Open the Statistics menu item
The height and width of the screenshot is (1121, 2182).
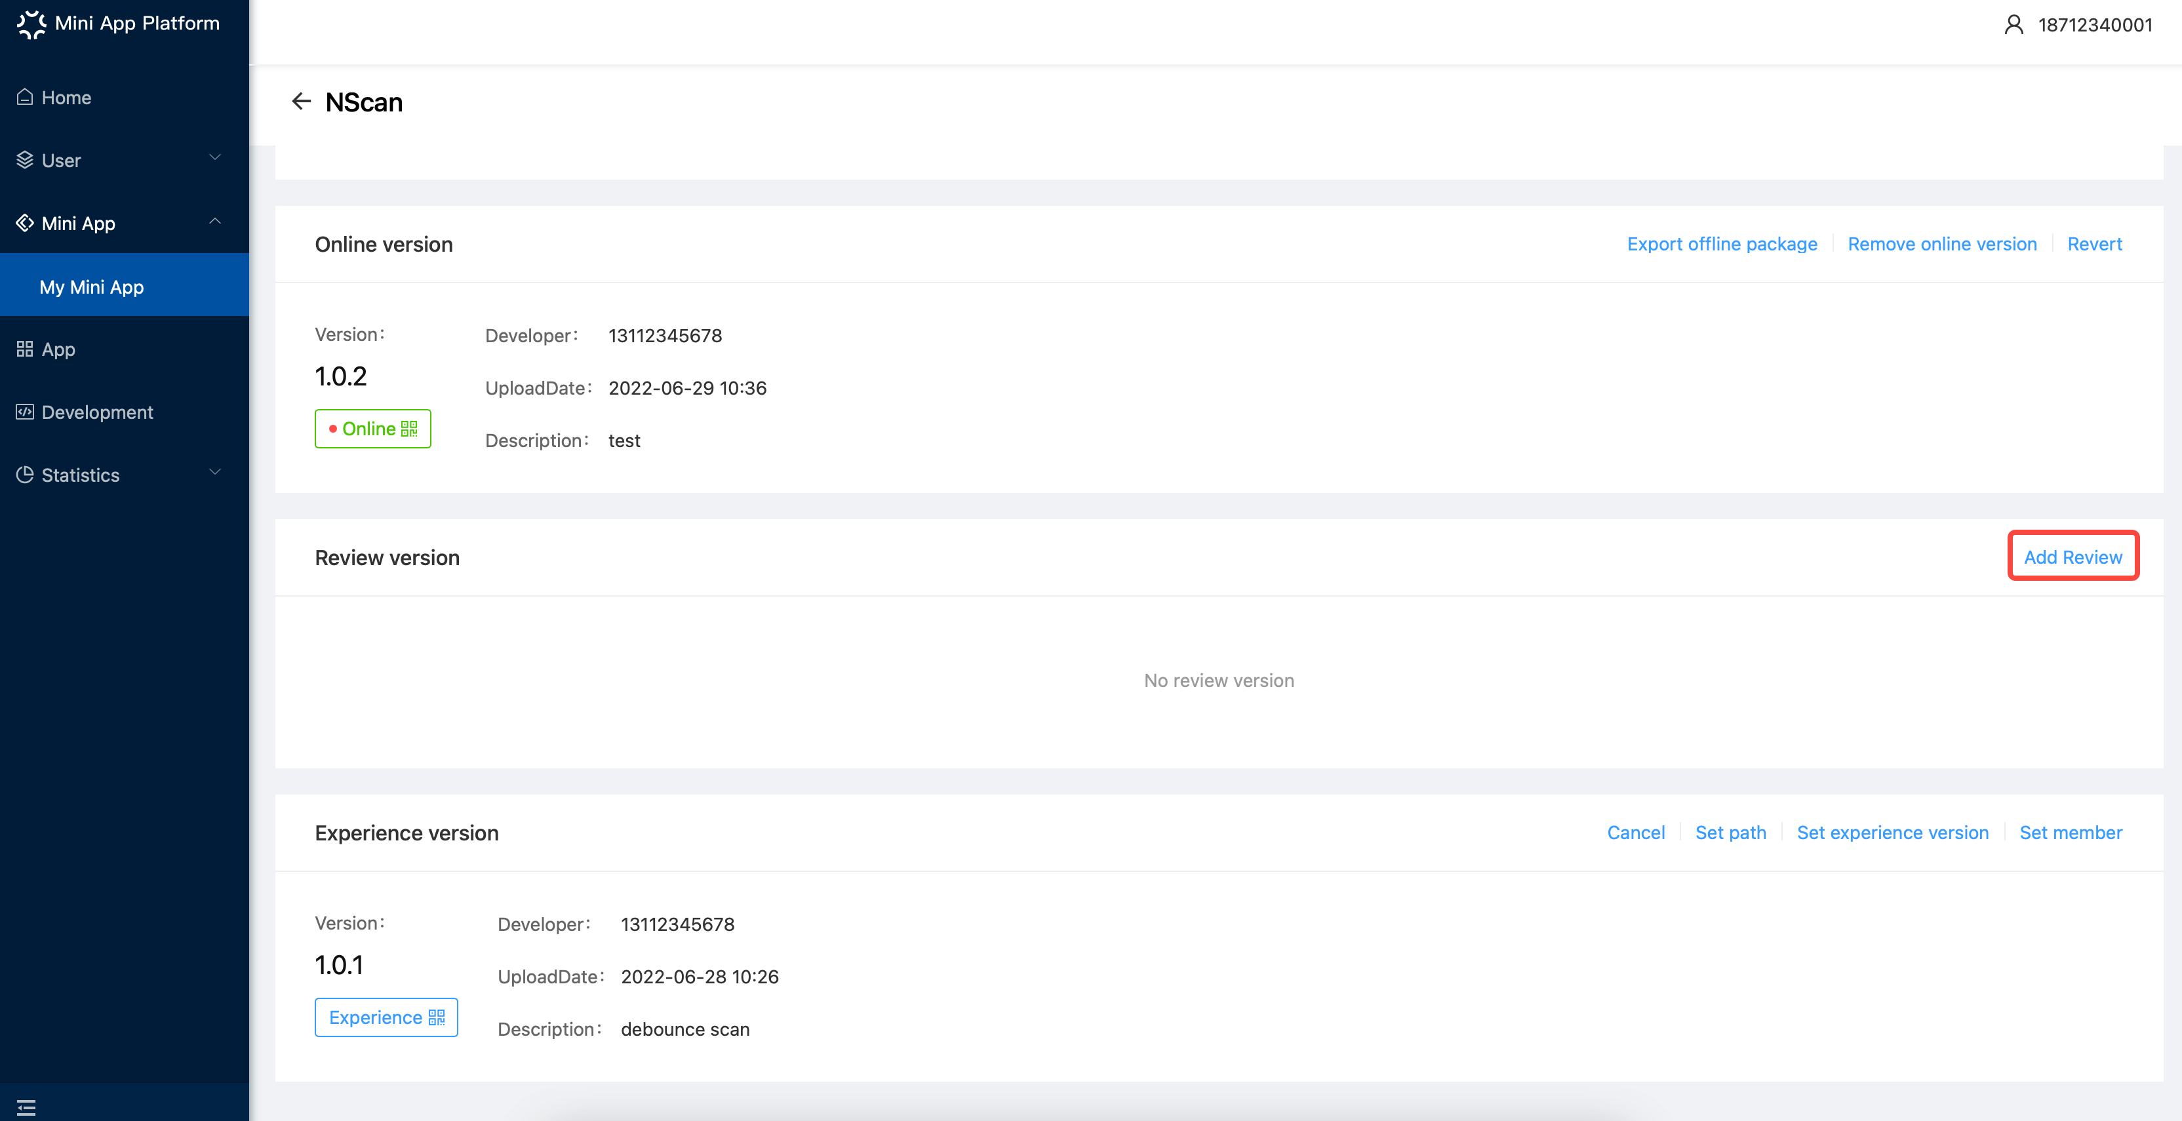pyautogui.click(x=125, y=474)
